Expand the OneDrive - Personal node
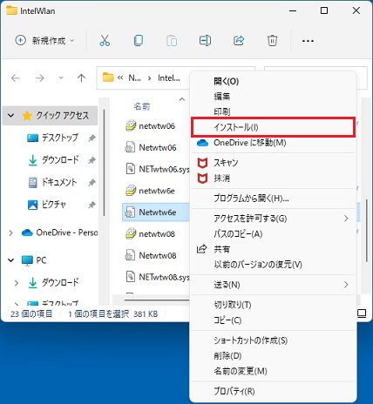 pyautogui.click(x=11, y=232)
